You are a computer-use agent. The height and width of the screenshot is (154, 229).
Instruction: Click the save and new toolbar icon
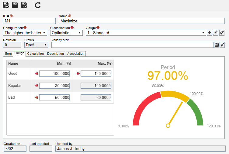pyautogui.click(x=6, y=5)
